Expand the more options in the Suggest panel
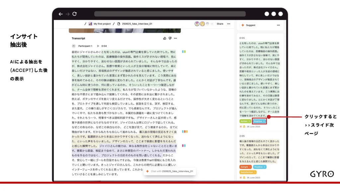This screenshot has width=340, height=191. coord(278,25)
